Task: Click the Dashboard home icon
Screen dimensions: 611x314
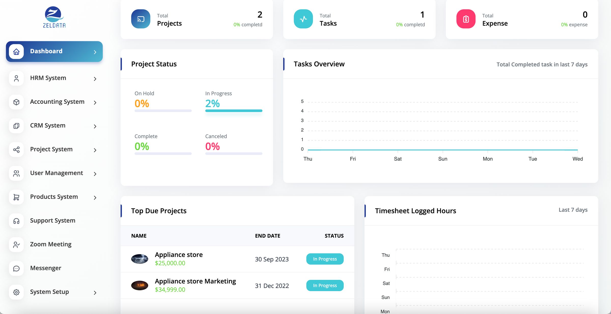Action: coord(16,51)
